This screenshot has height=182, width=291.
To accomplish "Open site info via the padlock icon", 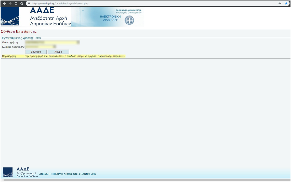I will tap(29, 4).
